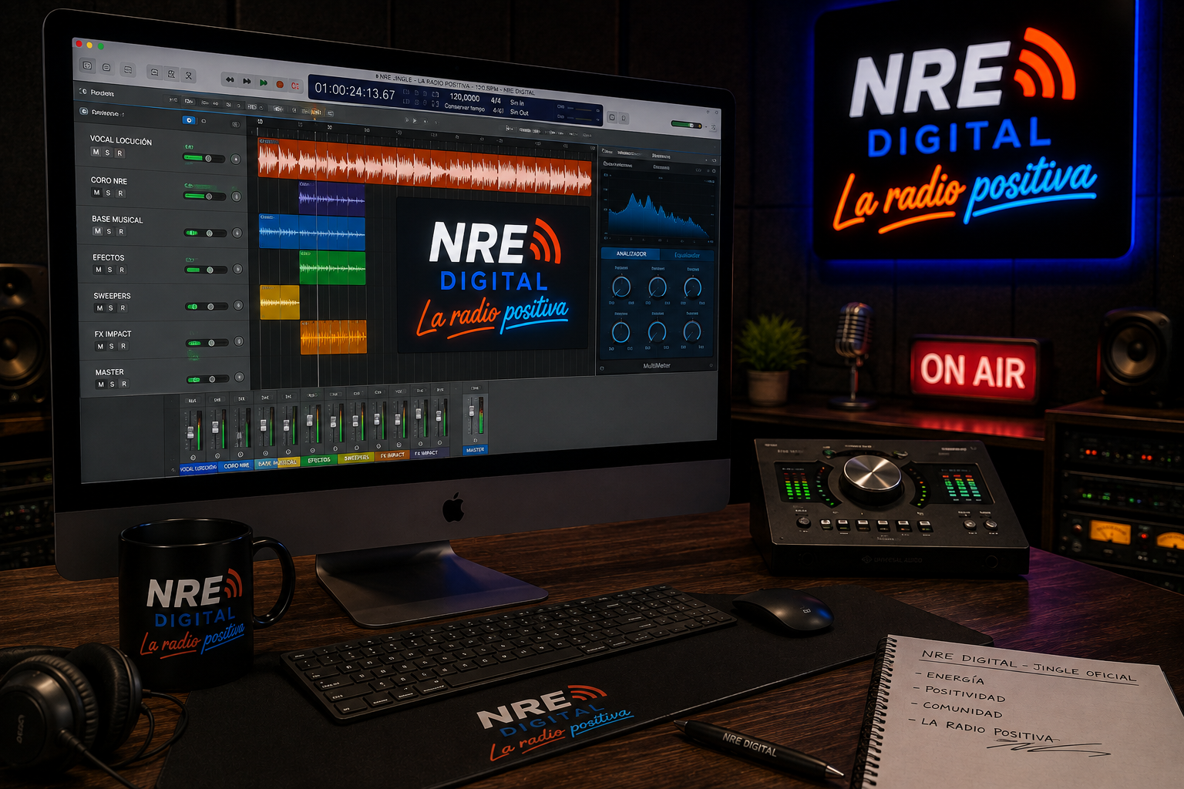Click the pan knob on VOCAL LOCUCIÓN track
The image size is (1184, 789).
236,159
